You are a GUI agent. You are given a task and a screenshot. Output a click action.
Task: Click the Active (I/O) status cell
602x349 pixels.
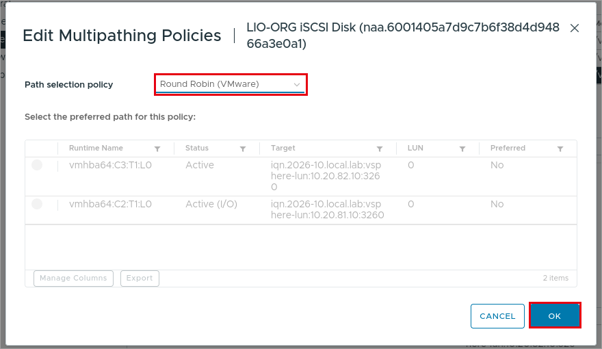[211, 204]
